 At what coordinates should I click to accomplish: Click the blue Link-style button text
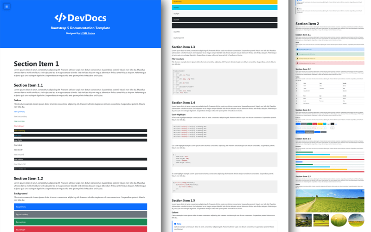(336, 124)
